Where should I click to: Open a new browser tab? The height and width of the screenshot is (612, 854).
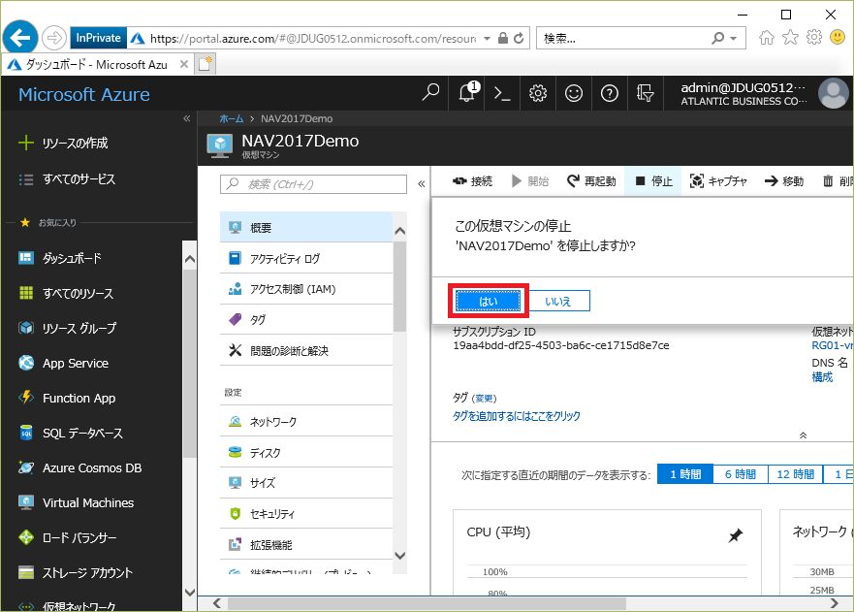click(x=205, y=64)
